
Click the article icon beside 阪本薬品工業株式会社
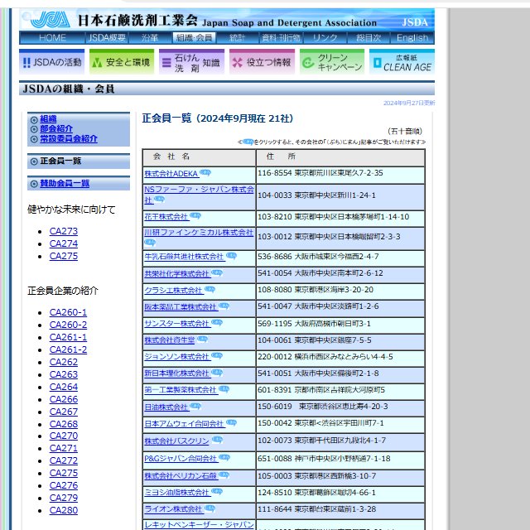[224, 306]
